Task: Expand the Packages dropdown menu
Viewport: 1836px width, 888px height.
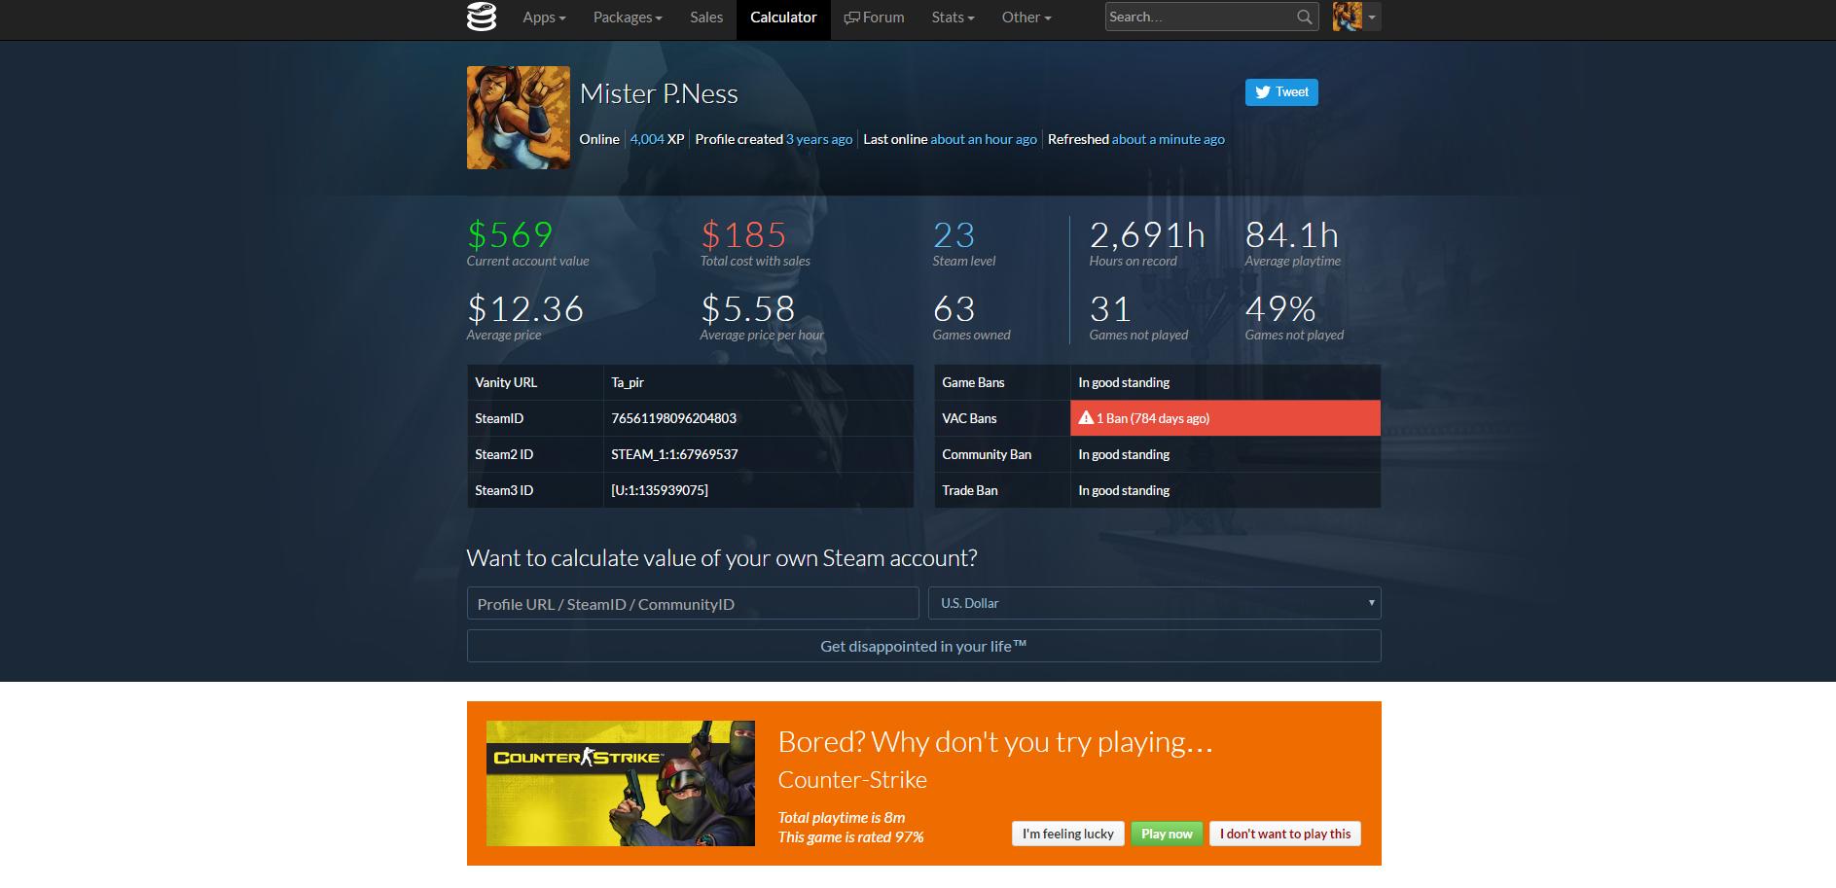Action: 628,18
